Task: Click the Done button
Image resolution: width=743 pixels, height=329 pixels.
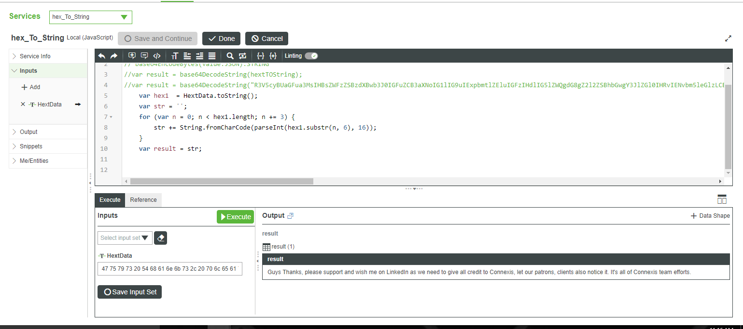Action: pos(222,39)
